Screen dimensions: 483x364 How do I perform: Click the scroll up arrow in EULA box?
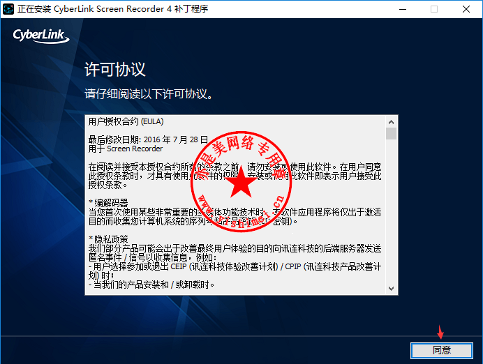[x=391, y=122]
